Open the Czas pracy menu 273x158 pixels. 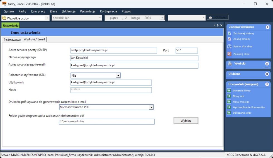click(38, 11)
